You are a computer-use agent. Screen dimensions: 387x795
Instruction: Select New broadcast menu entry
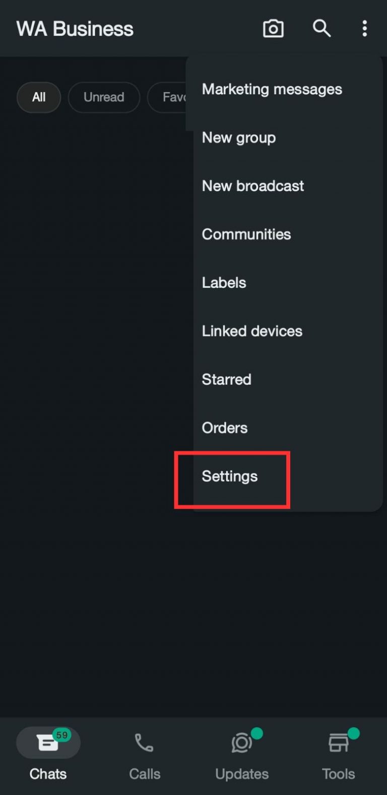point(253,186)
